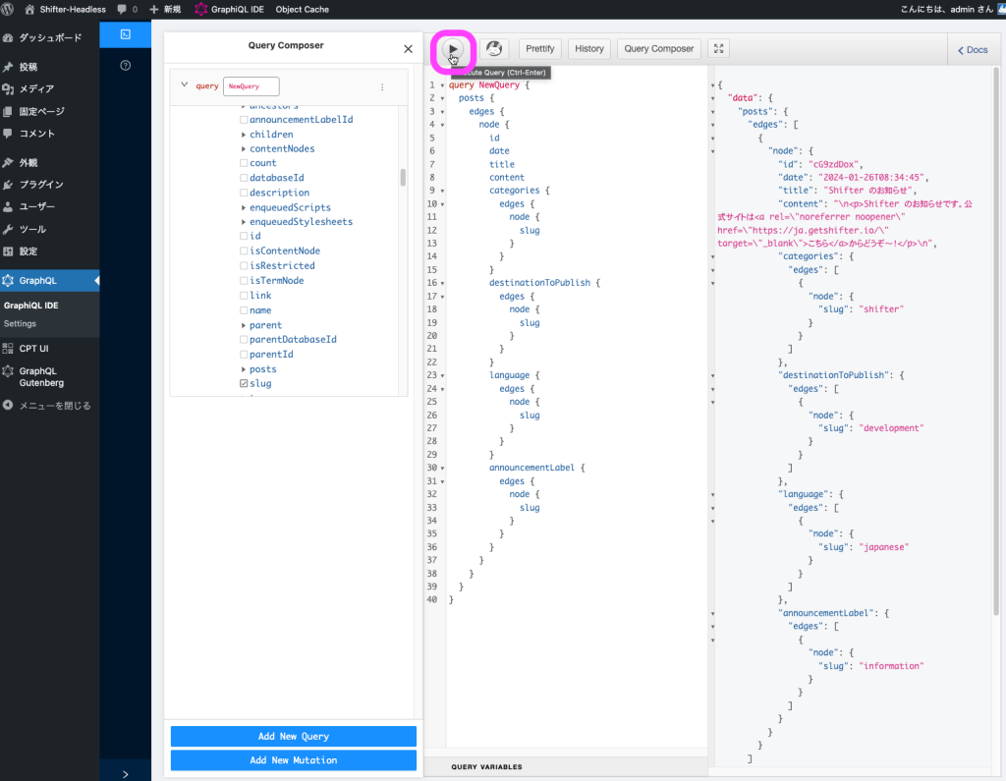Open ダッシュボード in the admin menu
This screenshot has height=781, width=1006.
click(x=50, y=38)
